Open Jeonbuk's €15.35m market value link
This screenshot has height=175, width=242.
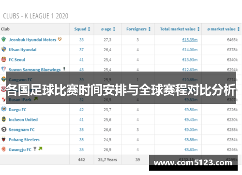pos(190,40)
